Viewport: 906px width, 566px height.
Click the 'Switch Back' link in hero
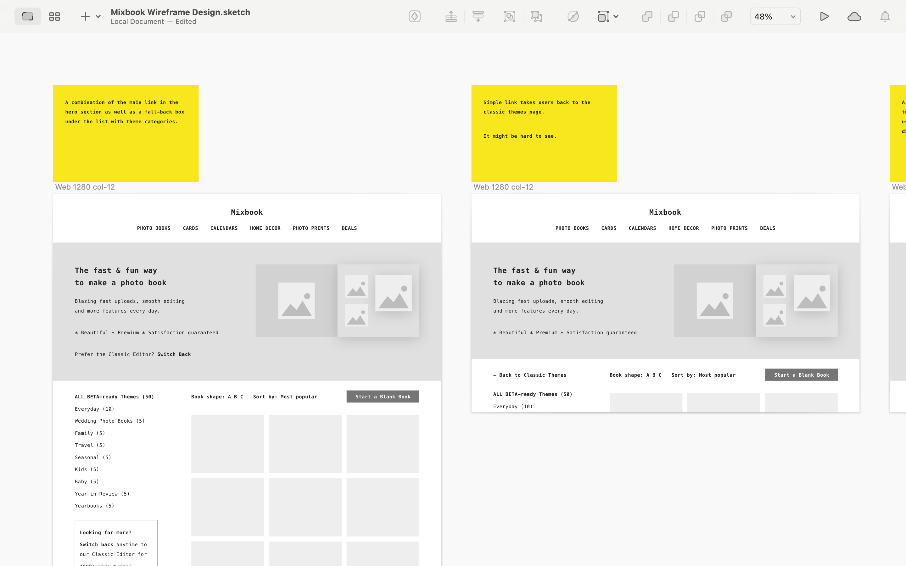pos(174,354)
